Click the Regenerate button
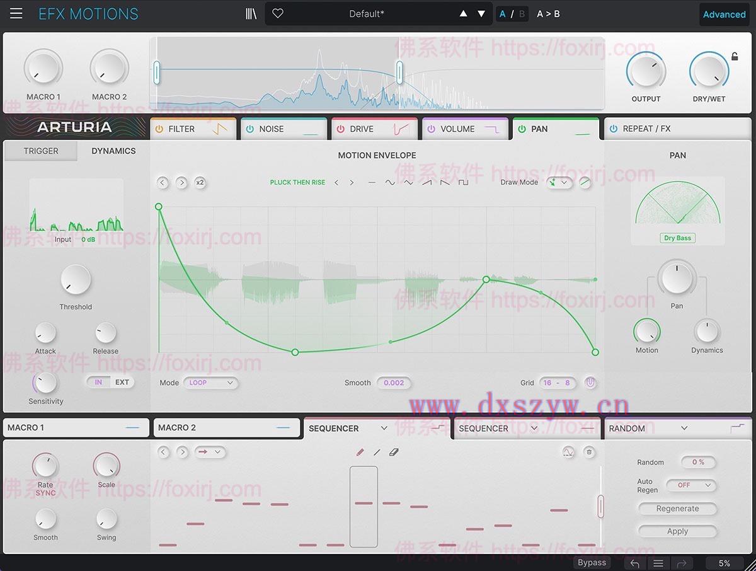This screenshot has height=571, width=756. point(678,509)
